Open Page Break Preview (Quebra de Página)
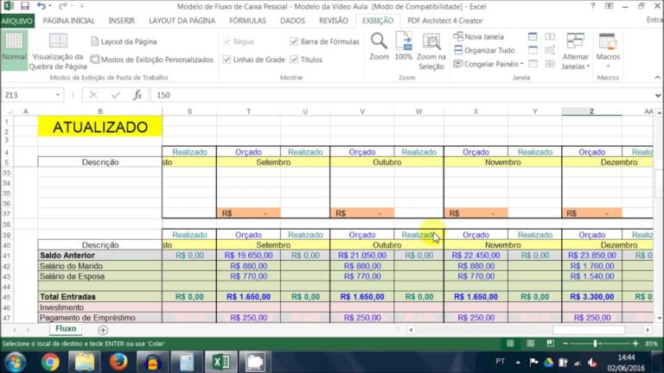The height and width of the screenshot is (373, 664). (58, 51)
